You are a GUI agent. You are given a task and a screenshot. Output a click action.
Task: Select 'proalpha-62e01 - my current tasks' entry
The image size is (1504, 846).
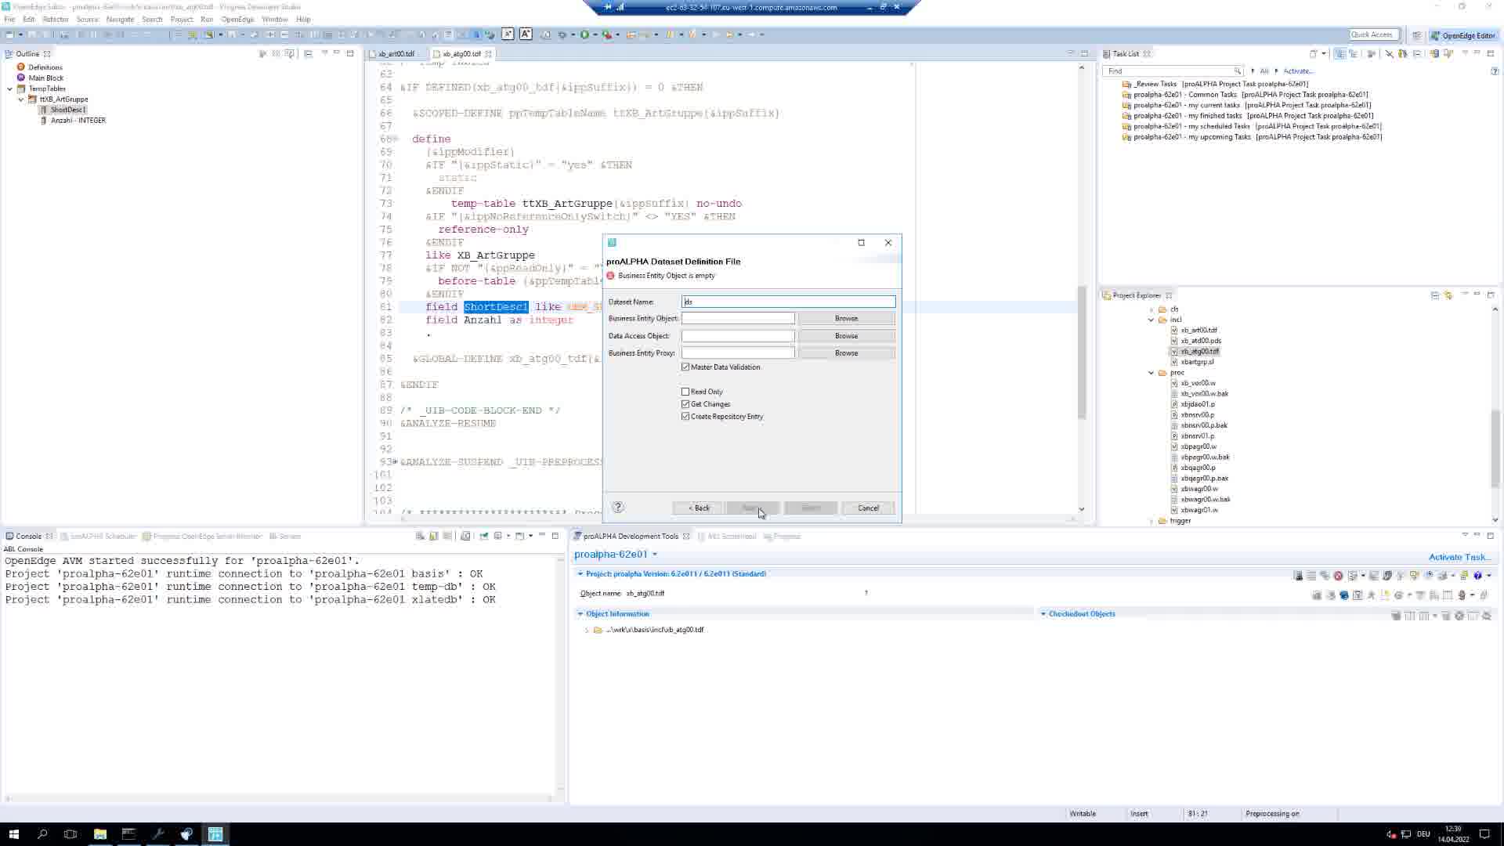(1252, 106)
